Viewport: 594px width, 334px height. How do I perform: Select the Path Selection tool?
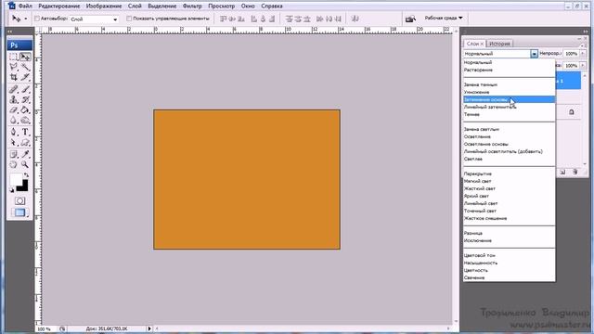coord(14,142)
